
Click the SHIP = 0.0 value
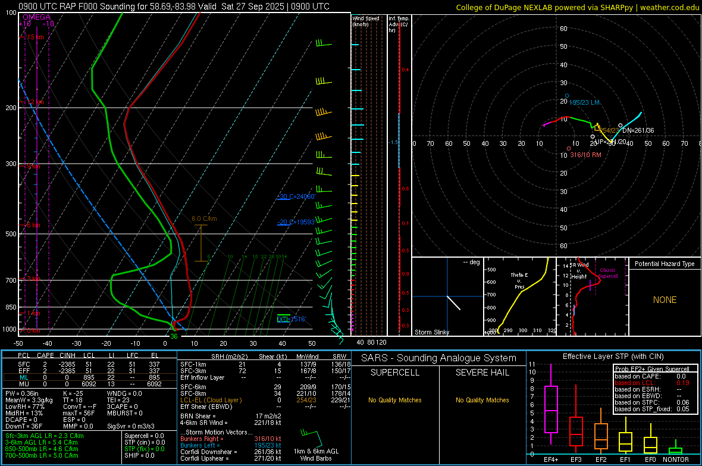[x=139, y=455]
